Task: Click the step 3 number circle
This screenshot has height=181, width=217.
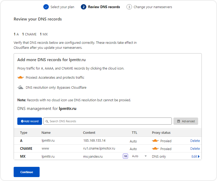Action: click(129, 7)
